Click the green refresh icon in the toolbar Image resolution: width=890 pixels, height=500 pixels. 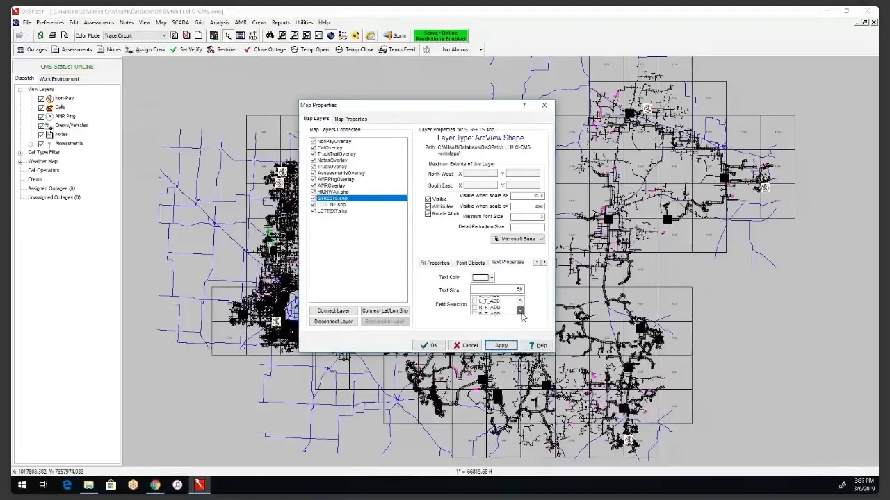40,35
